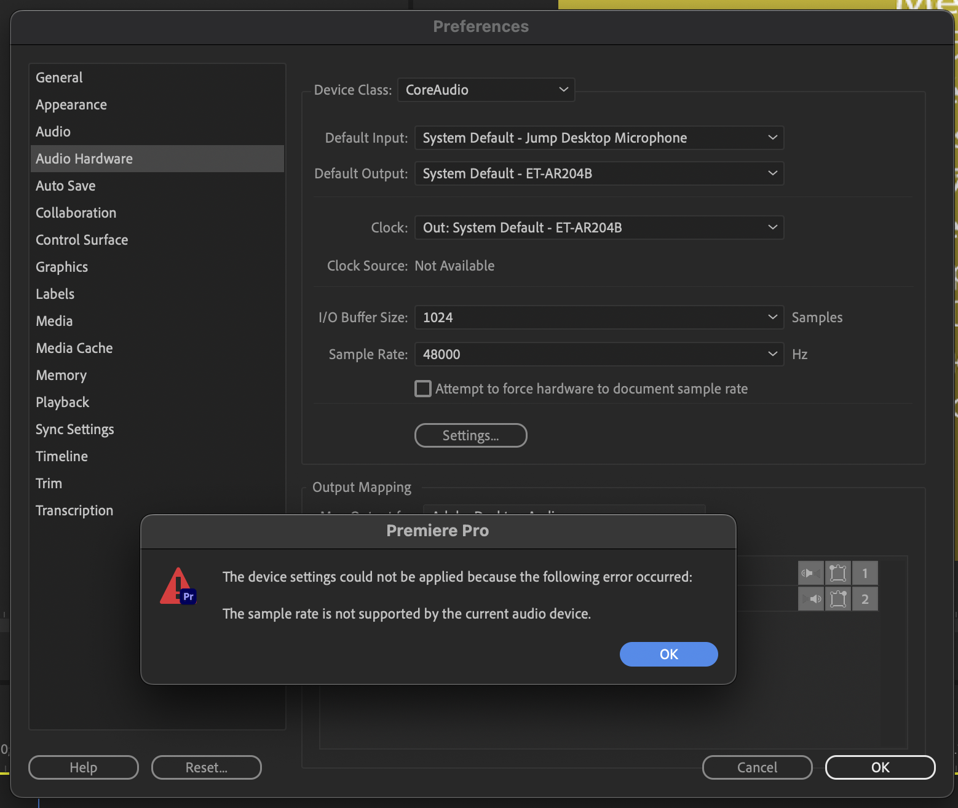The height and width of the screenshot is (808, 958).
Task: Select the General preferences category
Action: tap(58, 77)
